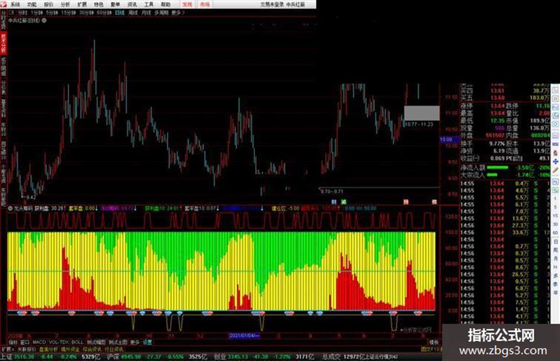Switch to 30分钟 chart period
560x361 pixels.
(87, 12)
